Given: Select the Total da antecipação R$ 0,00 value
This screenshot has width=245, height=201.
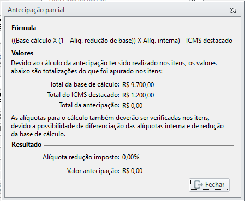Looking at the screenshot, I should click(x=132, y=106).
